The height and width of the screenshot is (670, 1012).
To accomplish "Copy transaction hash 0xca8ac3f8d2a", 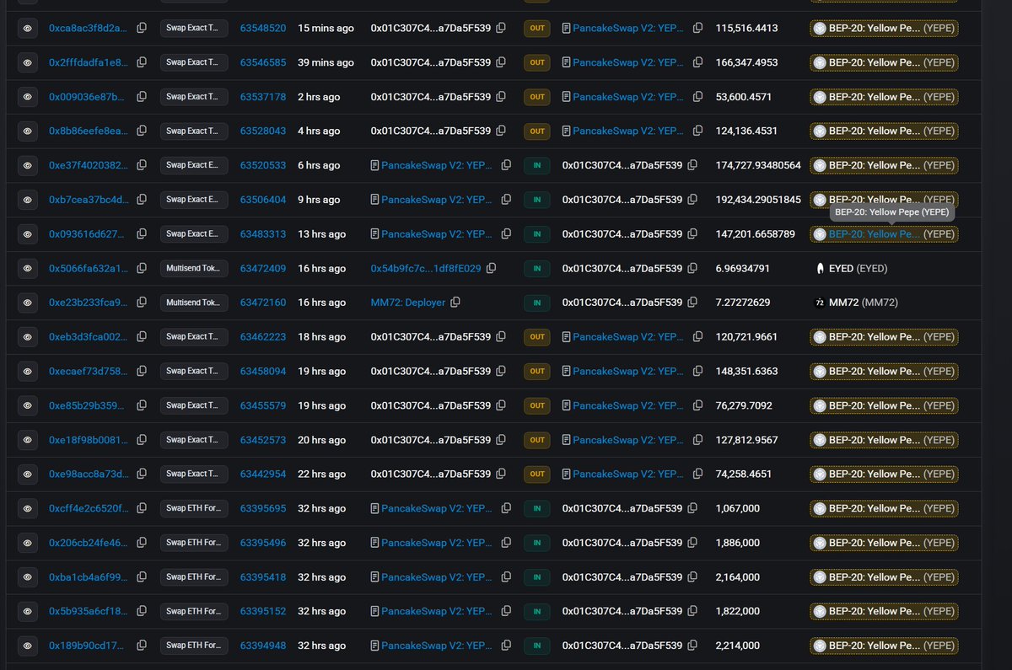I will (142, 28).
